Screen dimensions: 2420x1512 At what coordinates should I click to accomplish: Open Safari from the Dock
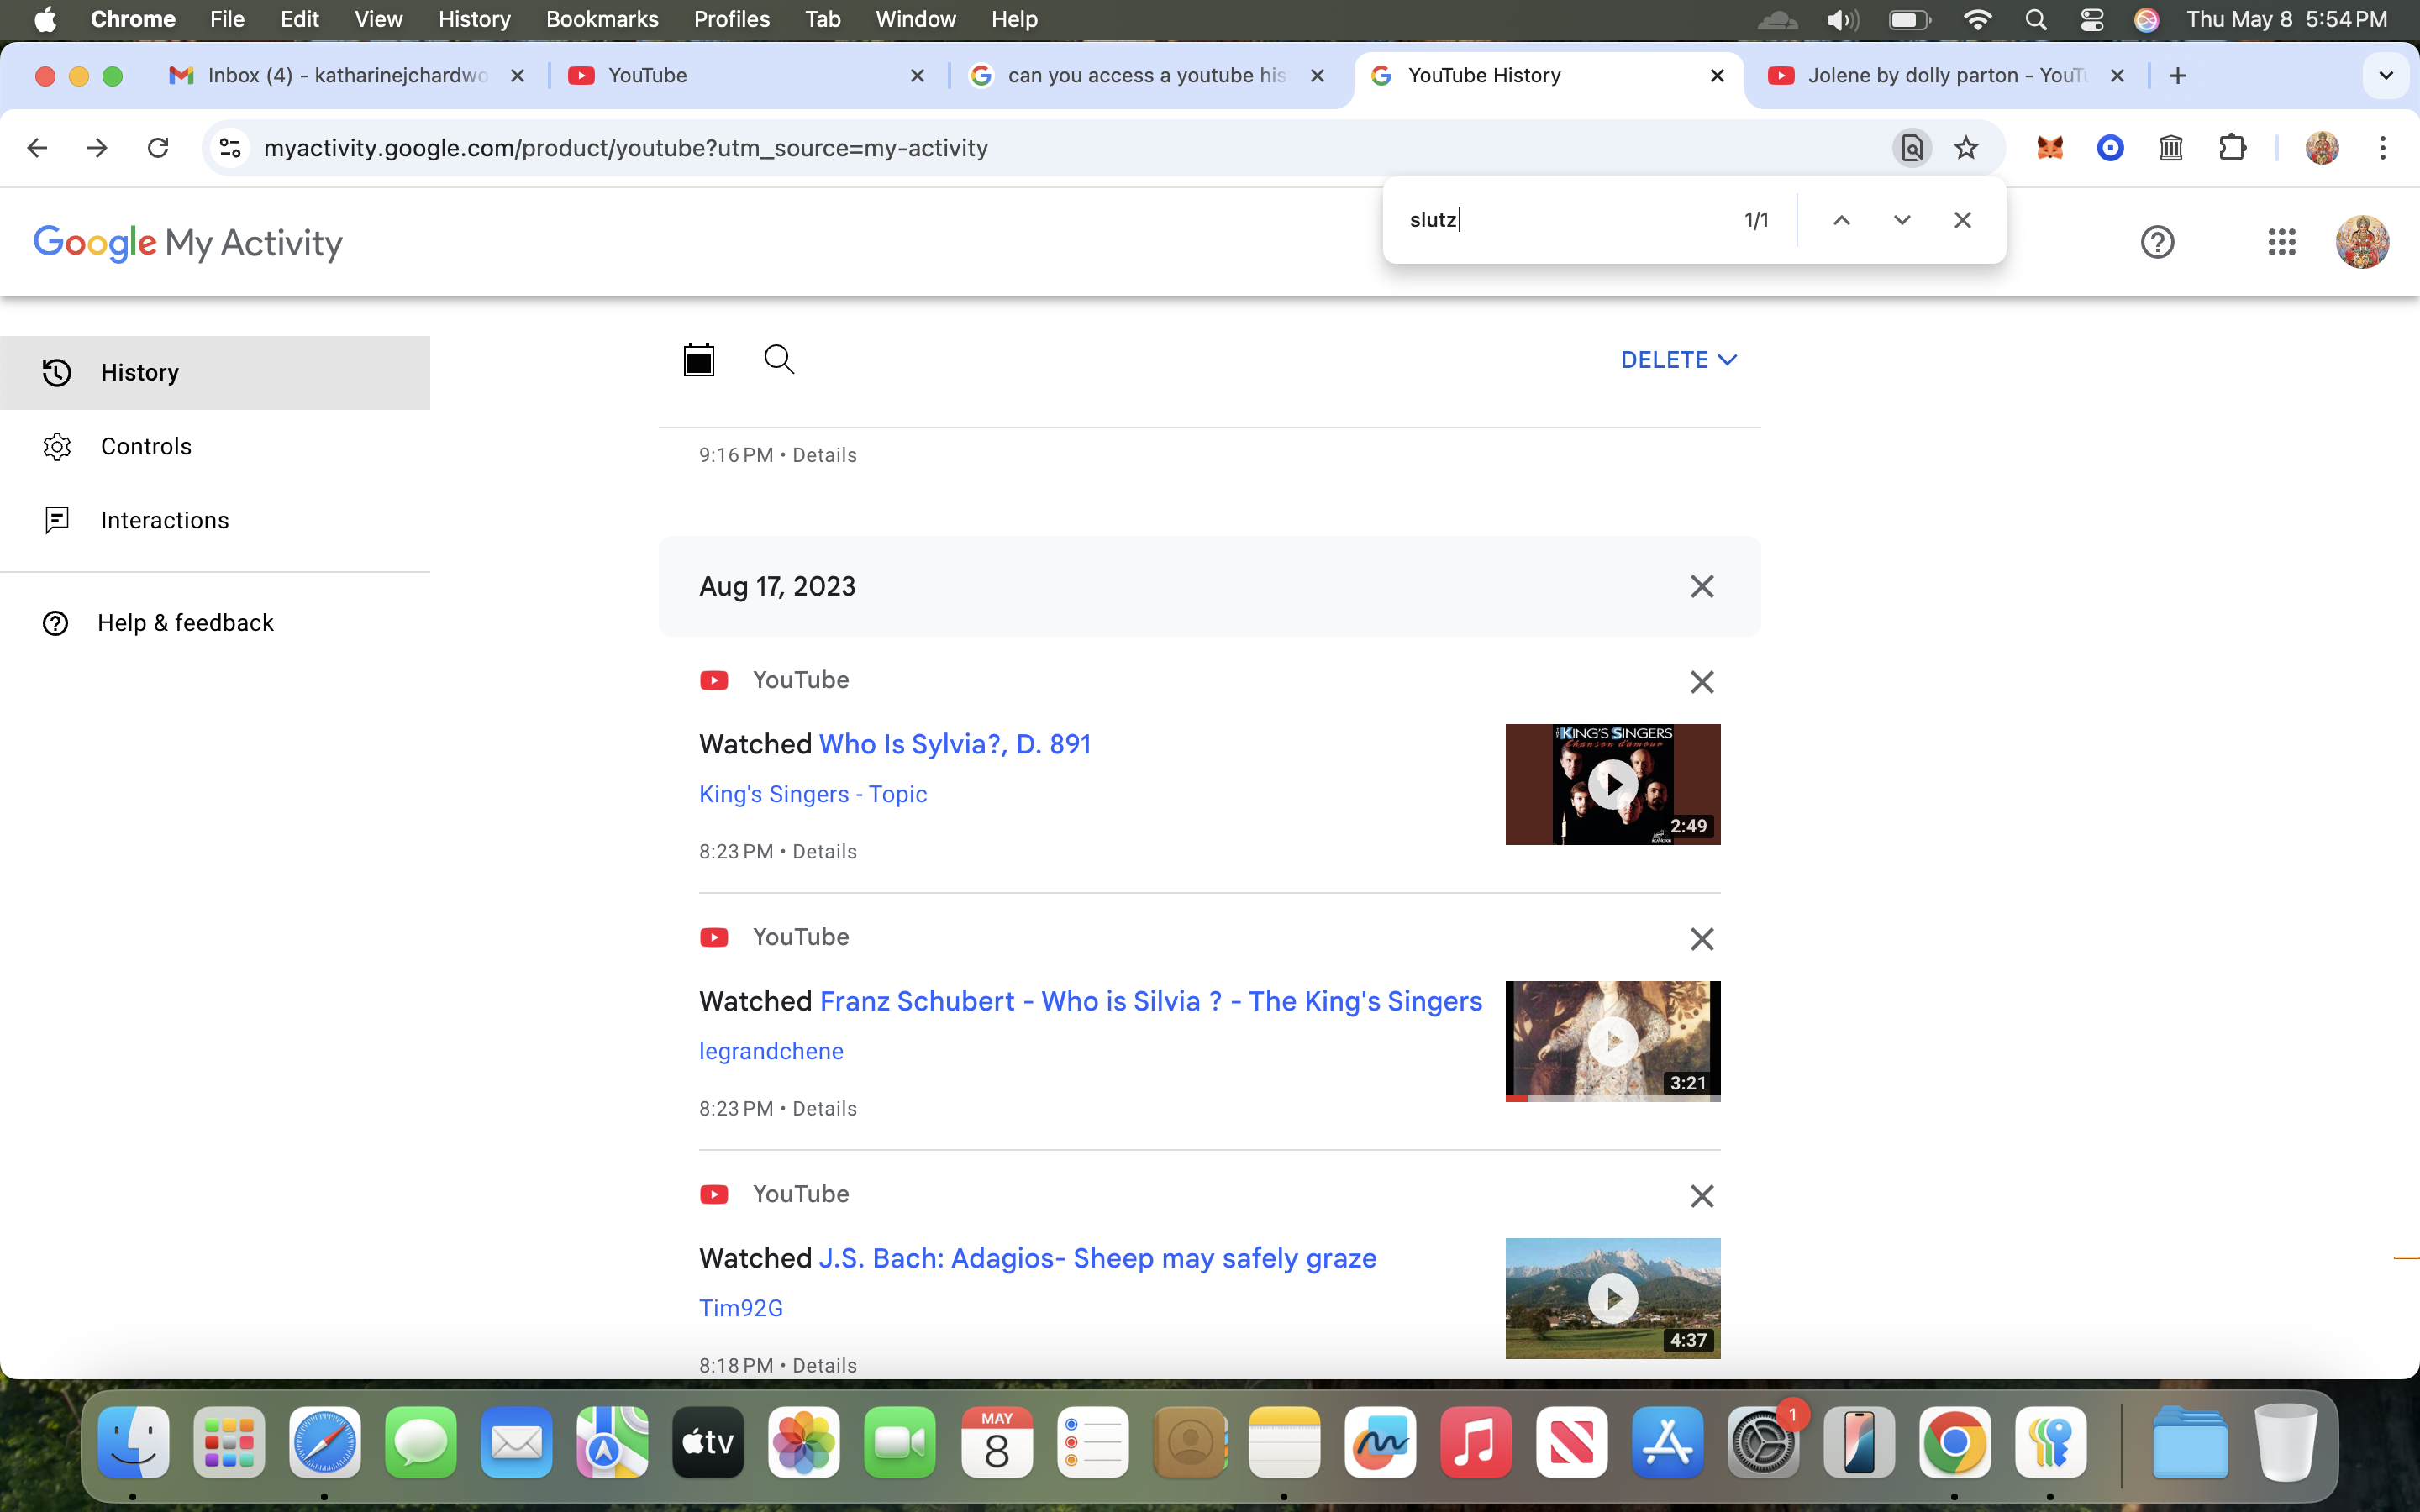click(x=325, y=1443)
